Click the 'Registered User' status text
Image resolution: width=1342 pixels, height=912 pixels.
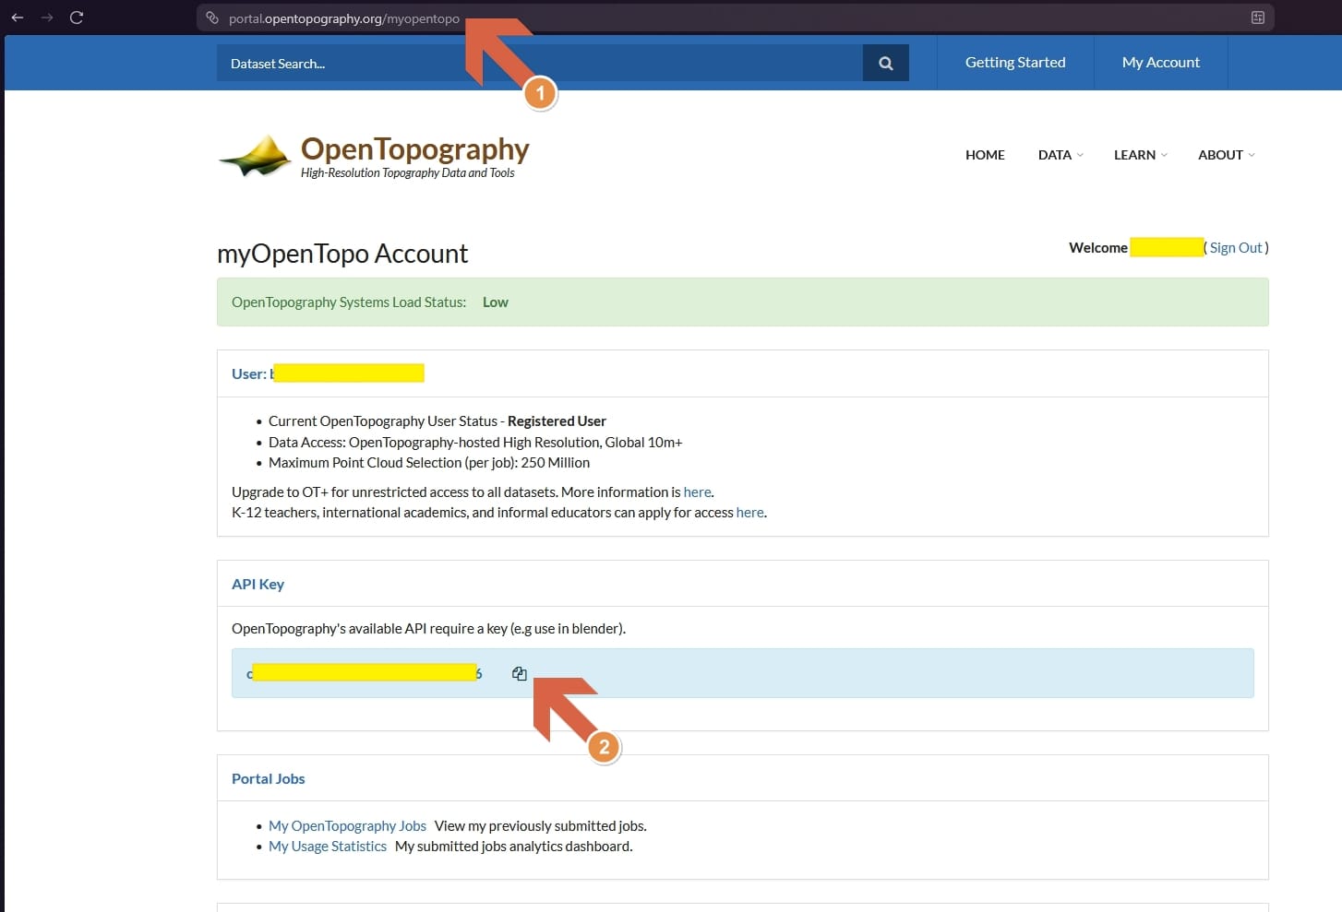point(557,421)
